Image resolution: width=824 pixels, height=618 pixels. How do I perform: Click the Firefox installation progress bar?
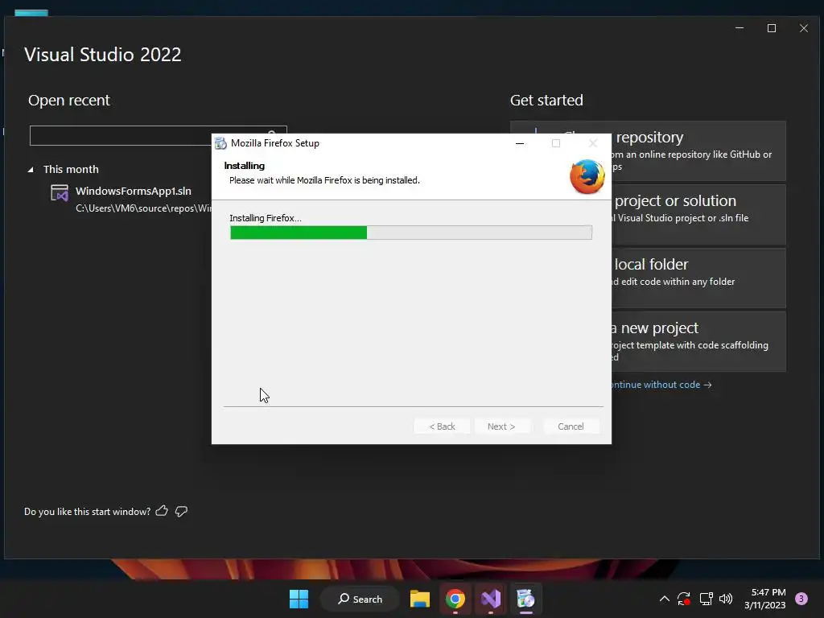411,233
